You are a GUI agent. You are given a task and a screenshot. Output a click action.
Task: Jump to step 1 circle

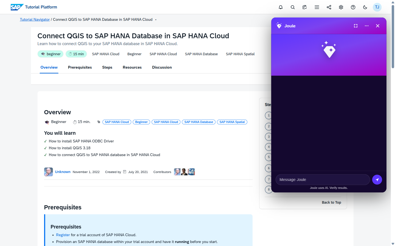[269, 115]
